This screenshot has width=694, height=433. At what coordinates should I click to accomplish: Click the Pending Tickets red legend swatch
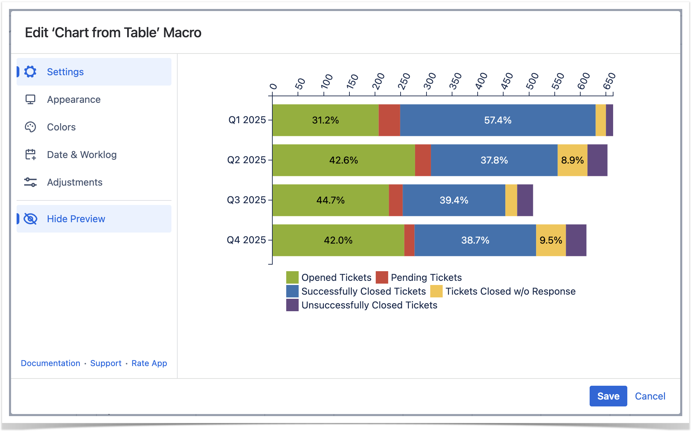pyautogui.click(x=382, y=277)
